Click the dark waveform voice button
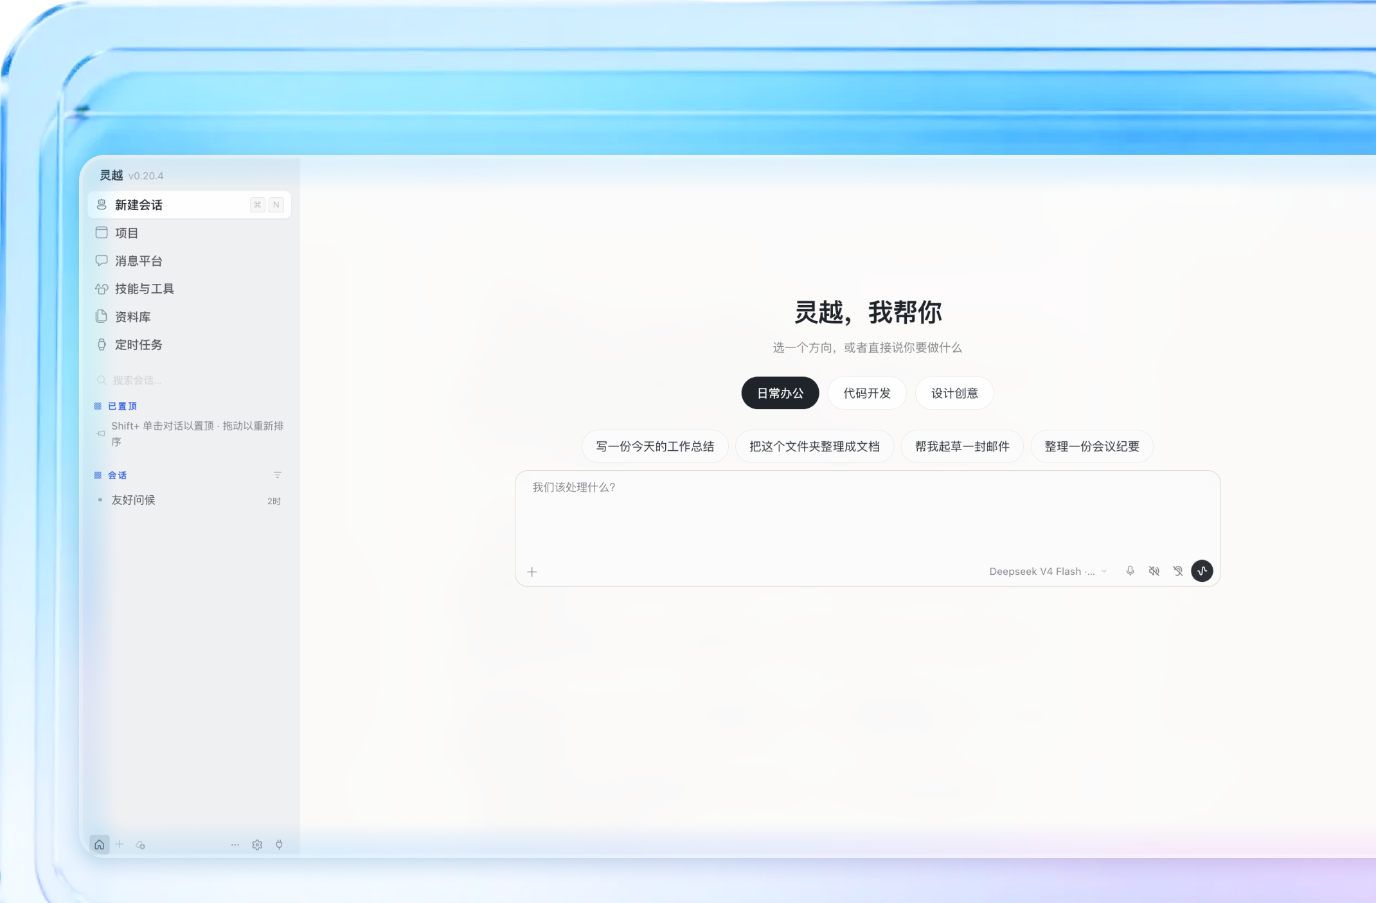1376x903 pixels. click(x=1202, y=571)
